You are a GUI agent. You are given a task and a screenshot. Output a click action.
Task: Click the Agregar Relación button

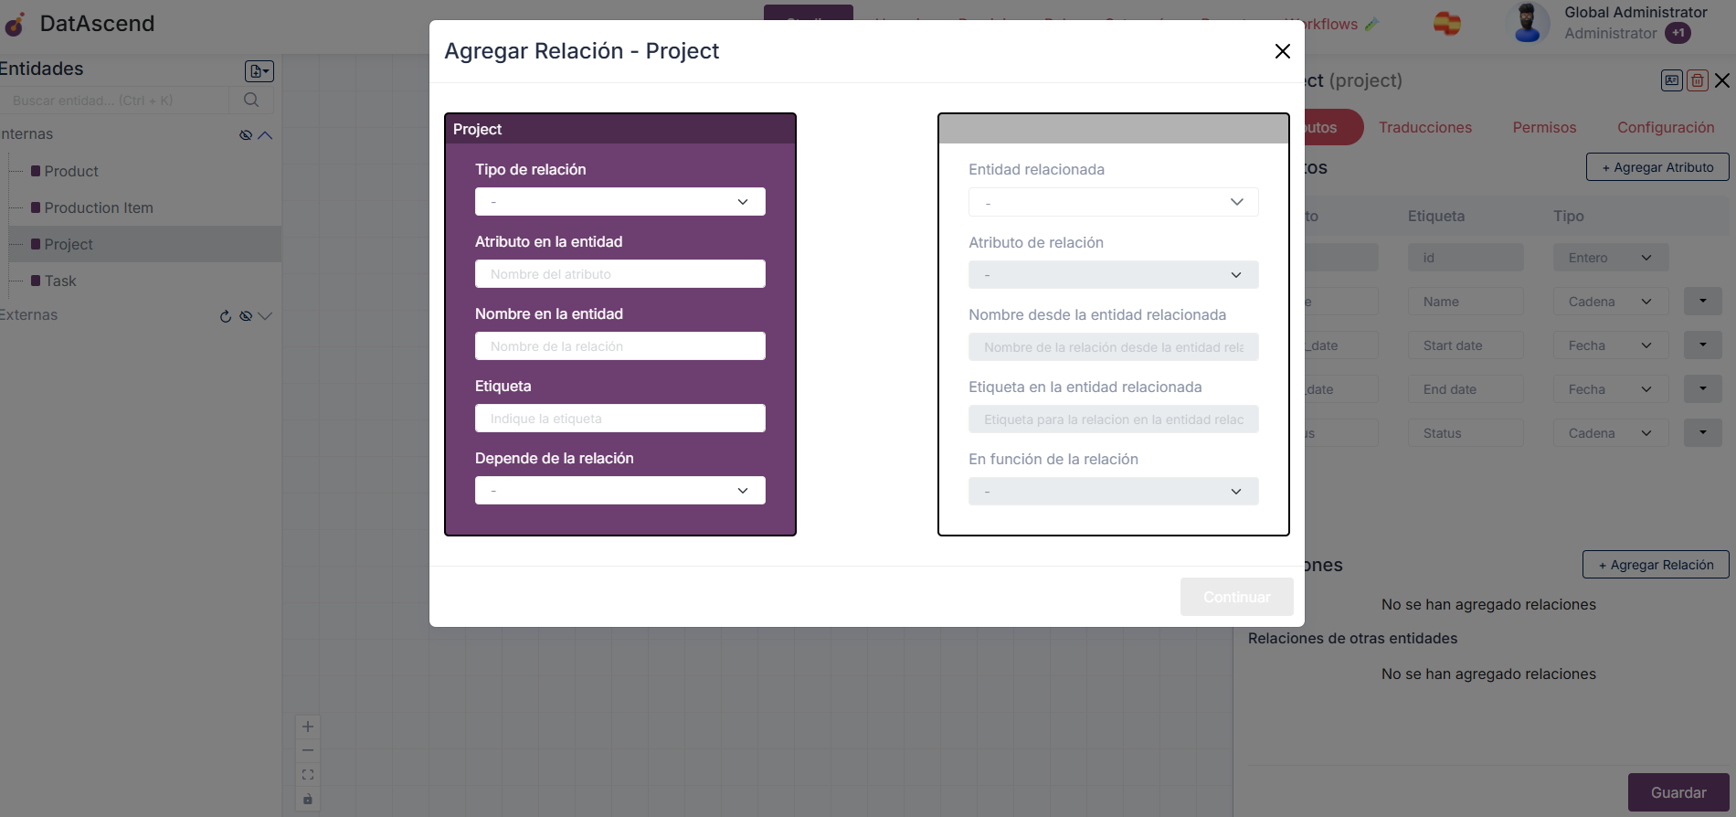1656,565
